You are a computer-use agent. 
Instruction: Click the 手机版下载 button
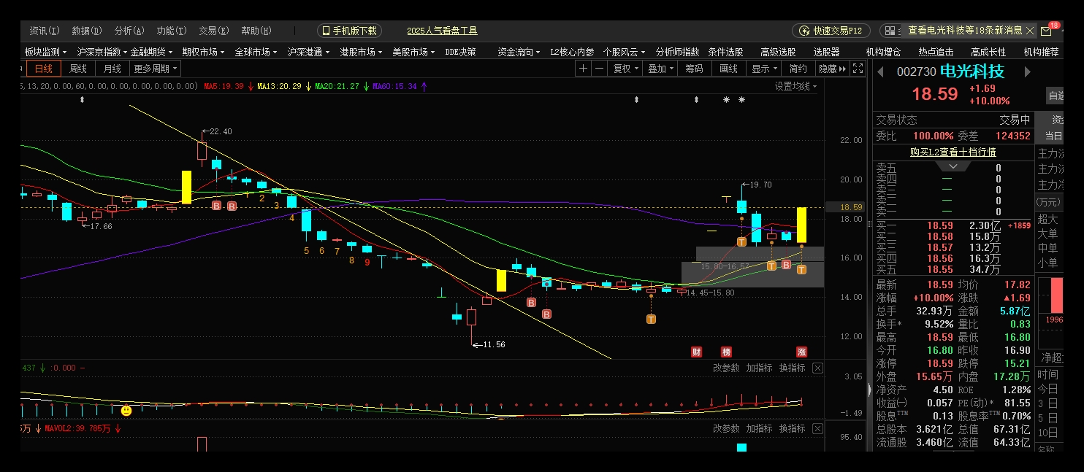pos(349,31)
